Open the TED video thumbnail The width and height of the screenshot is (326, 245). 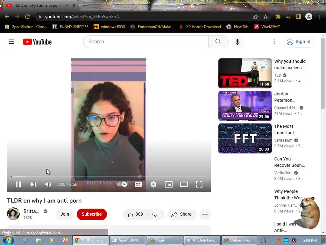[x=245, y=73]
